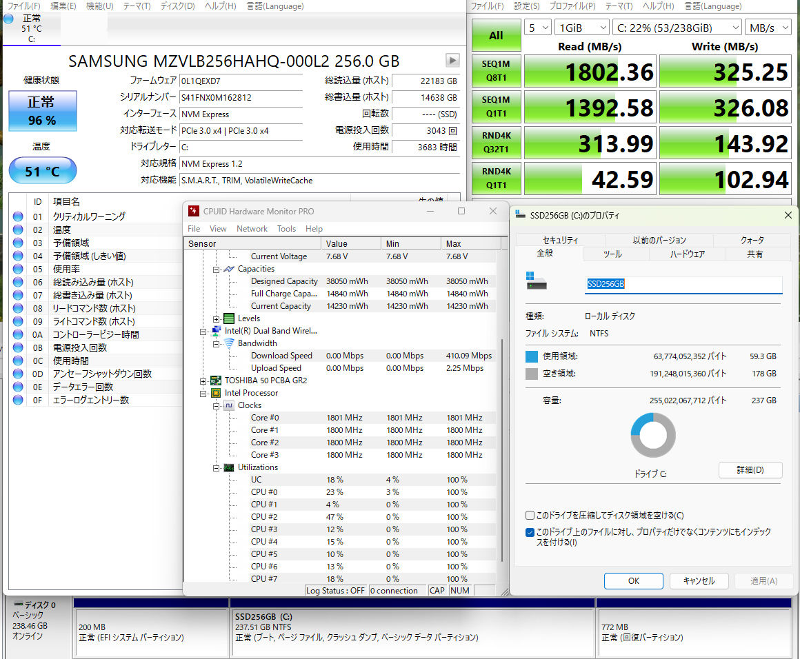Click the 51 °C temperature indicator pill
This screenshot has height=659, width=800.
[x=42, y=171]
